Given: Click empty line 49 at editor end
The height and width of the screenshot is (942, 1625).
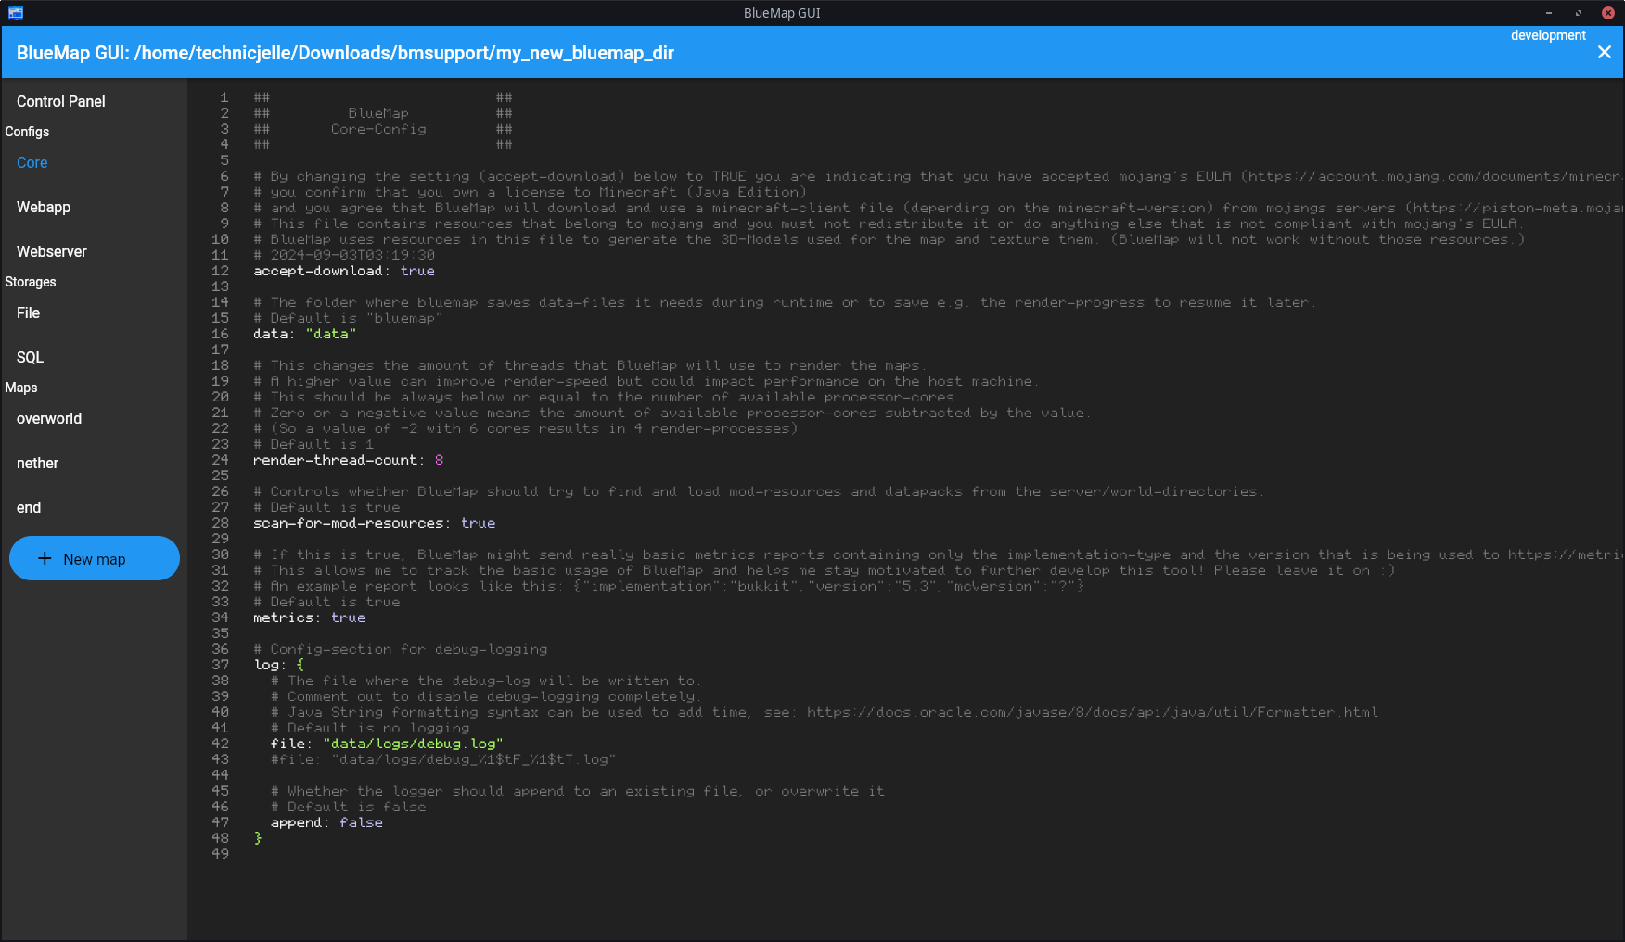Looking at the screenshot, I should click(x=937, y=854).
